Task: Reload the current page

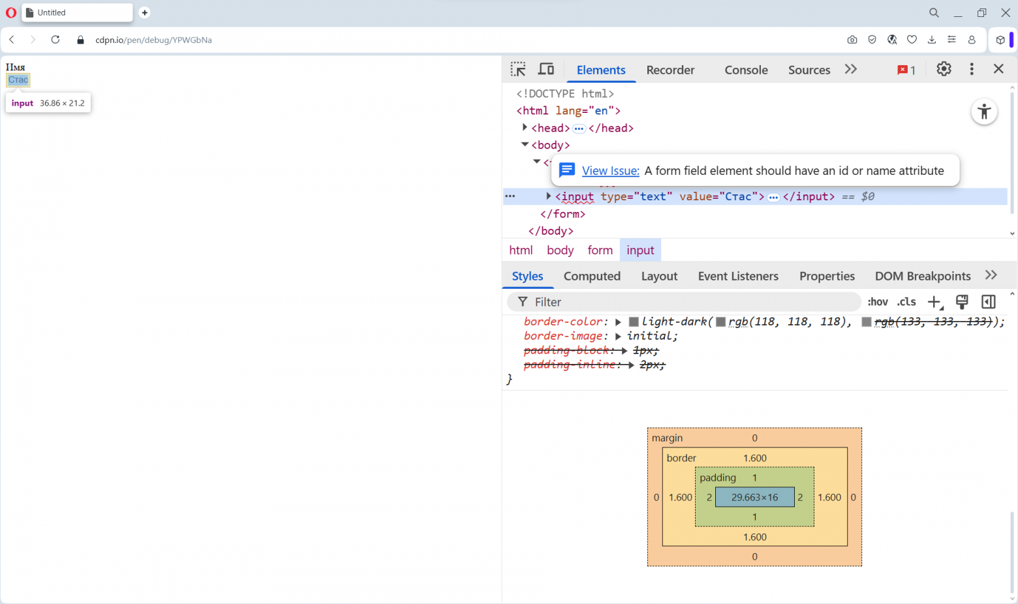Action: (x=55, y=40)
